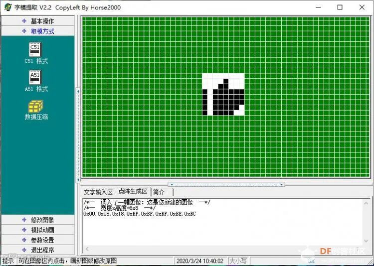This screenshot has height=266, width=374.
Task: Click right arrow on horizontal splitter bar
Action: pos(282,184)
